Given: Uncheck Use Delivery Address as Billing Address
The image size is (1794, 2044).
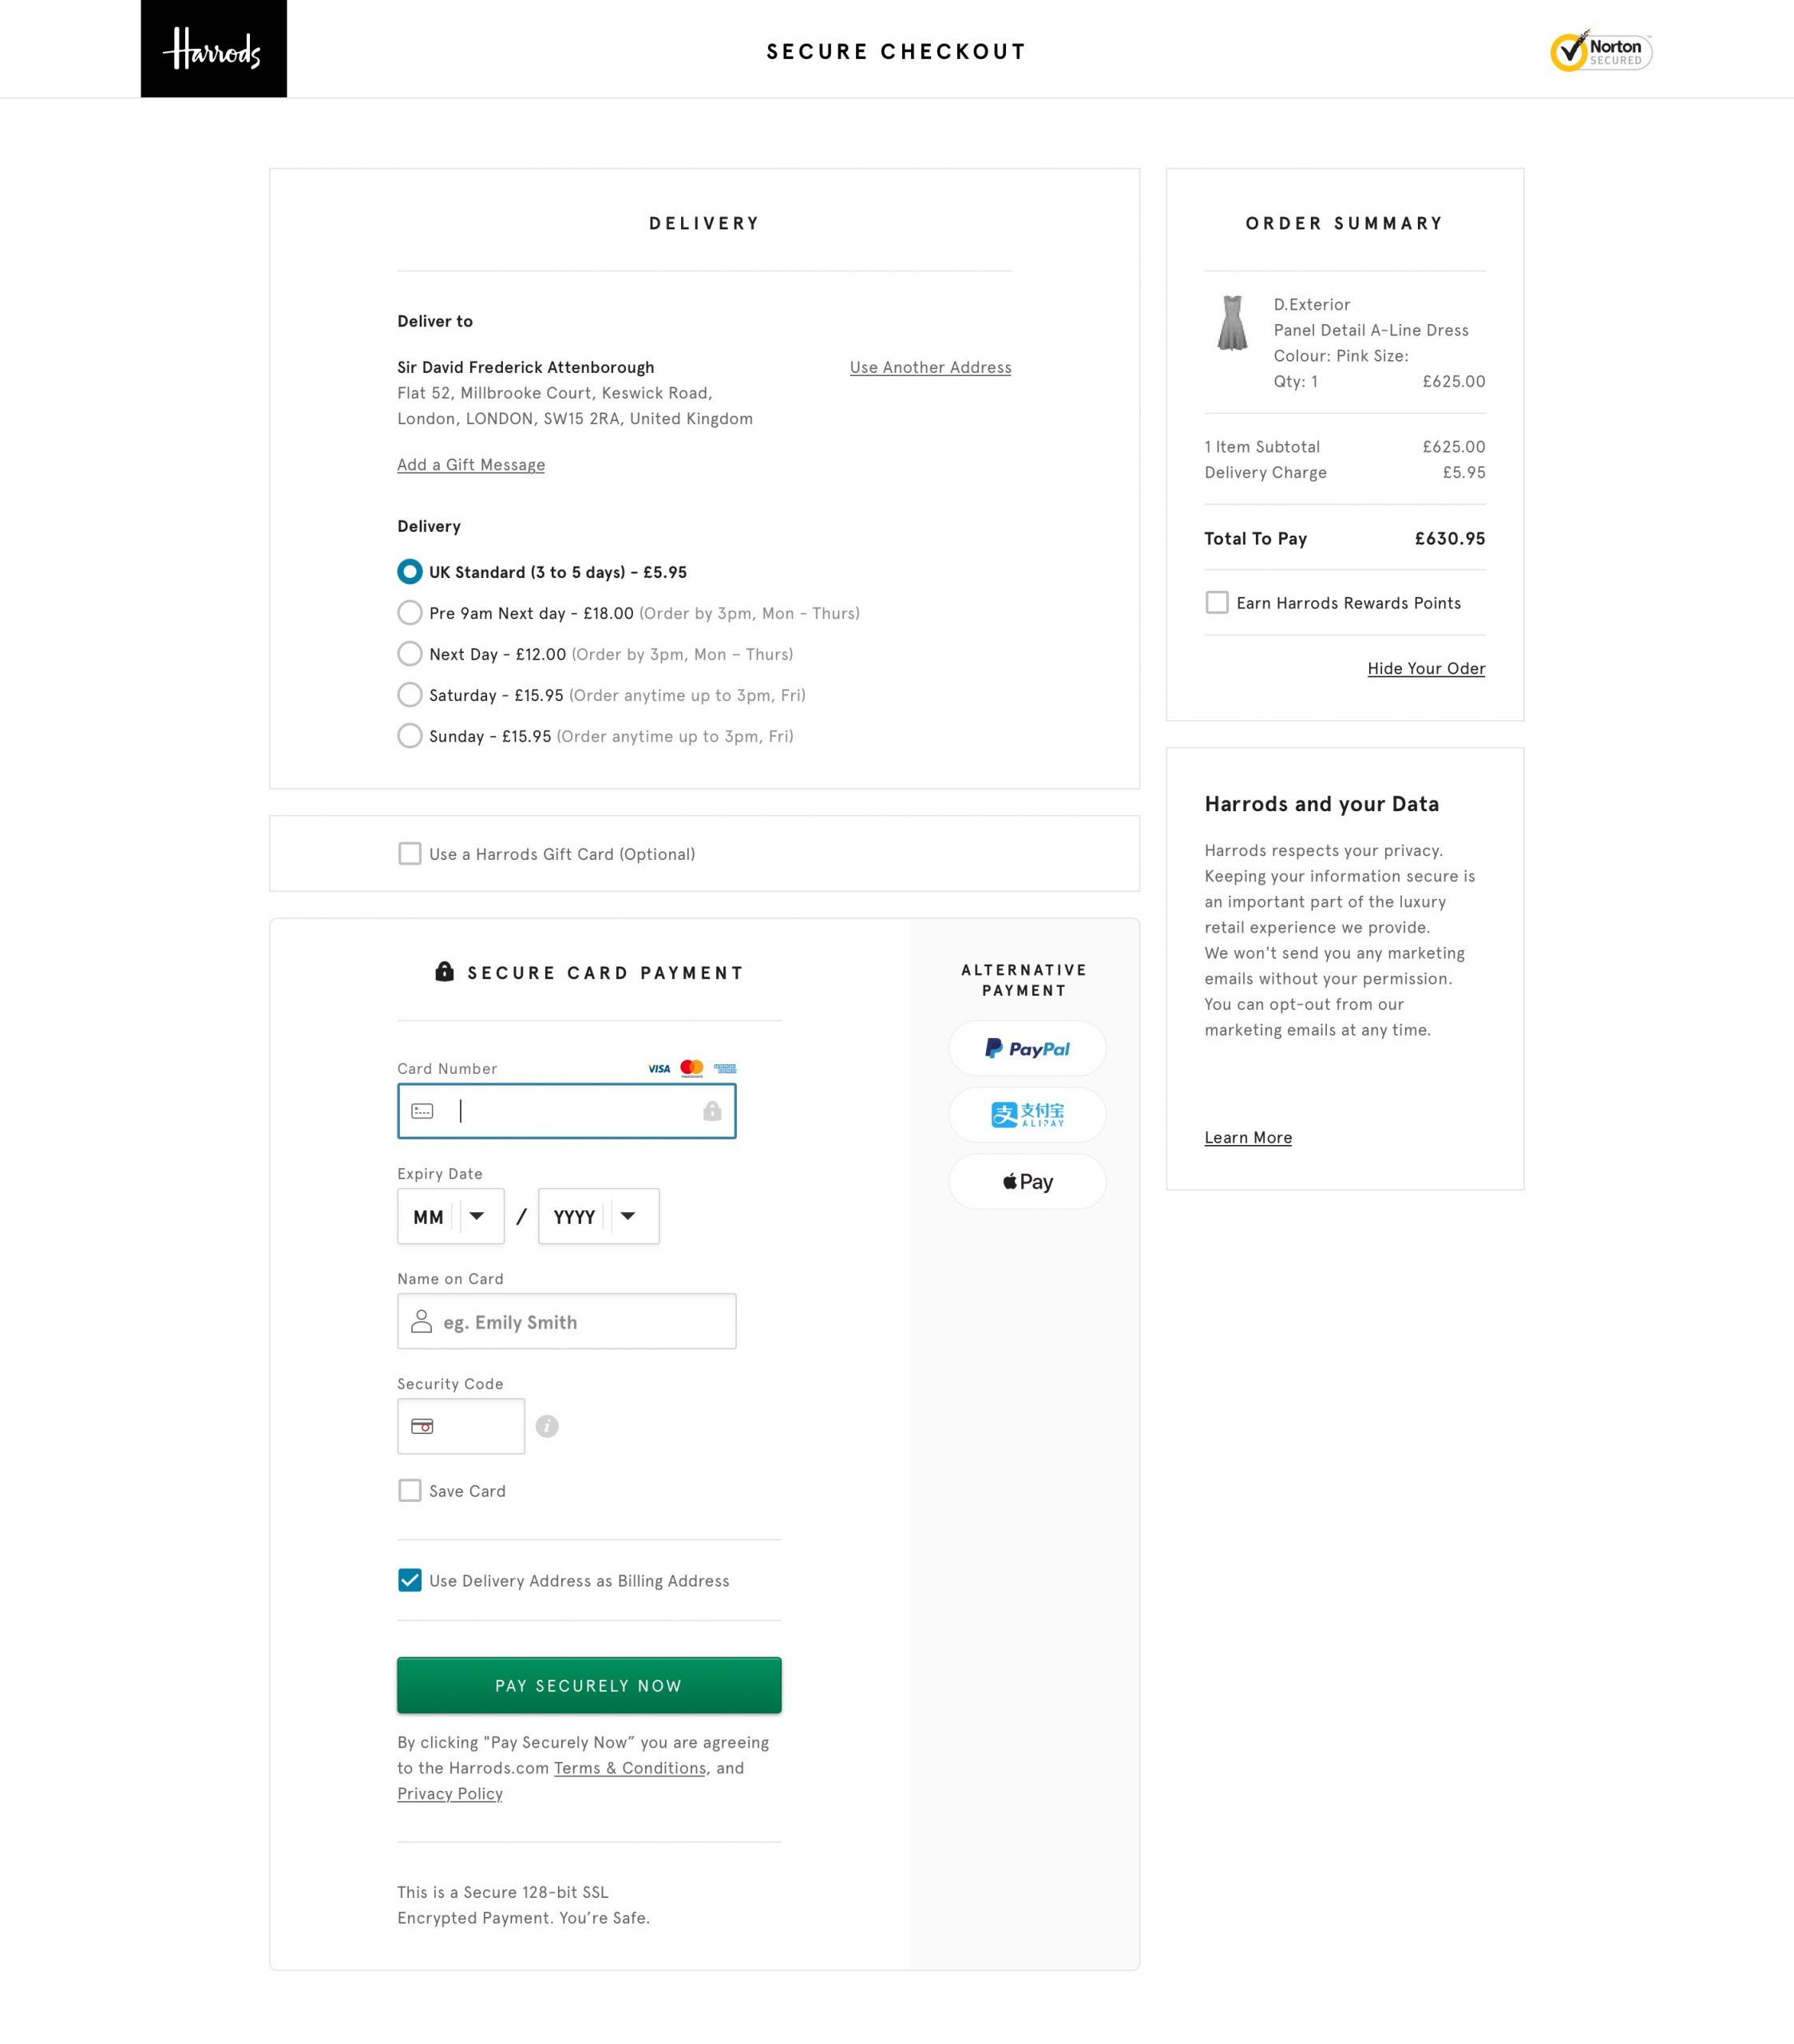Looking at the screenshot, I should 410,1580.
